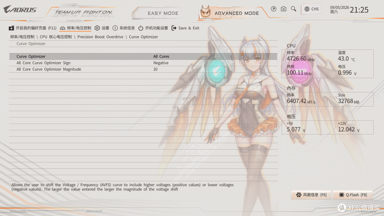
Task: Open the 开机功能设置 boot menu
Action: 153,28
